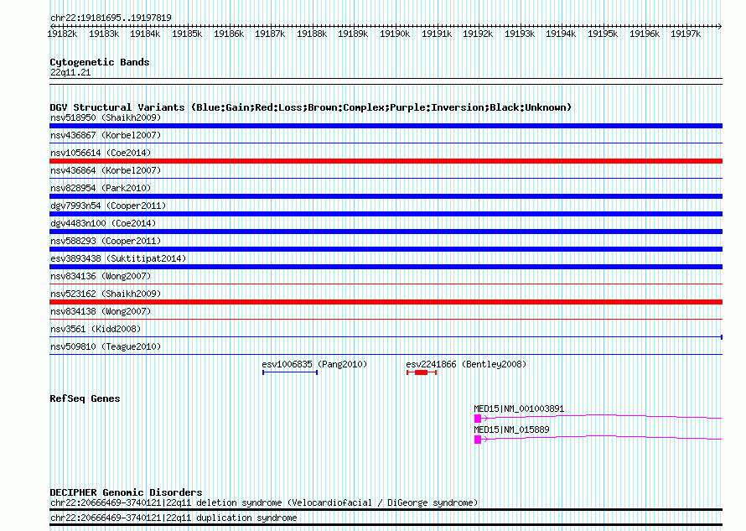This screenshot has height=531, width=746.
Task: Click the 22q11.21 cytogenetic band label
Action: coord(70,73)
